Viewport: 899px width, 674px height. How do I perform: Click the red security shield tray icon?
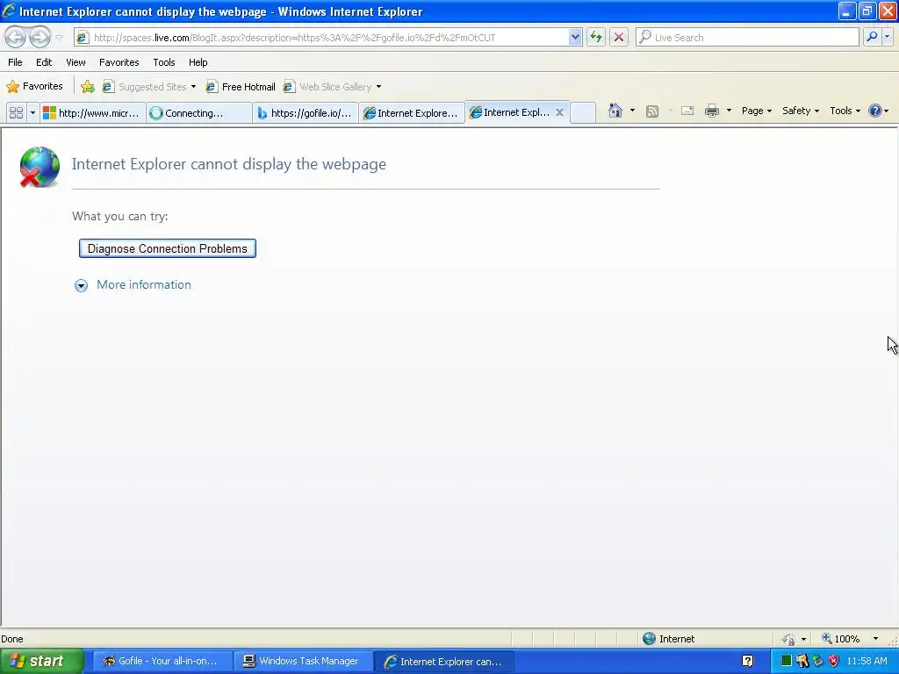(834, 662)
